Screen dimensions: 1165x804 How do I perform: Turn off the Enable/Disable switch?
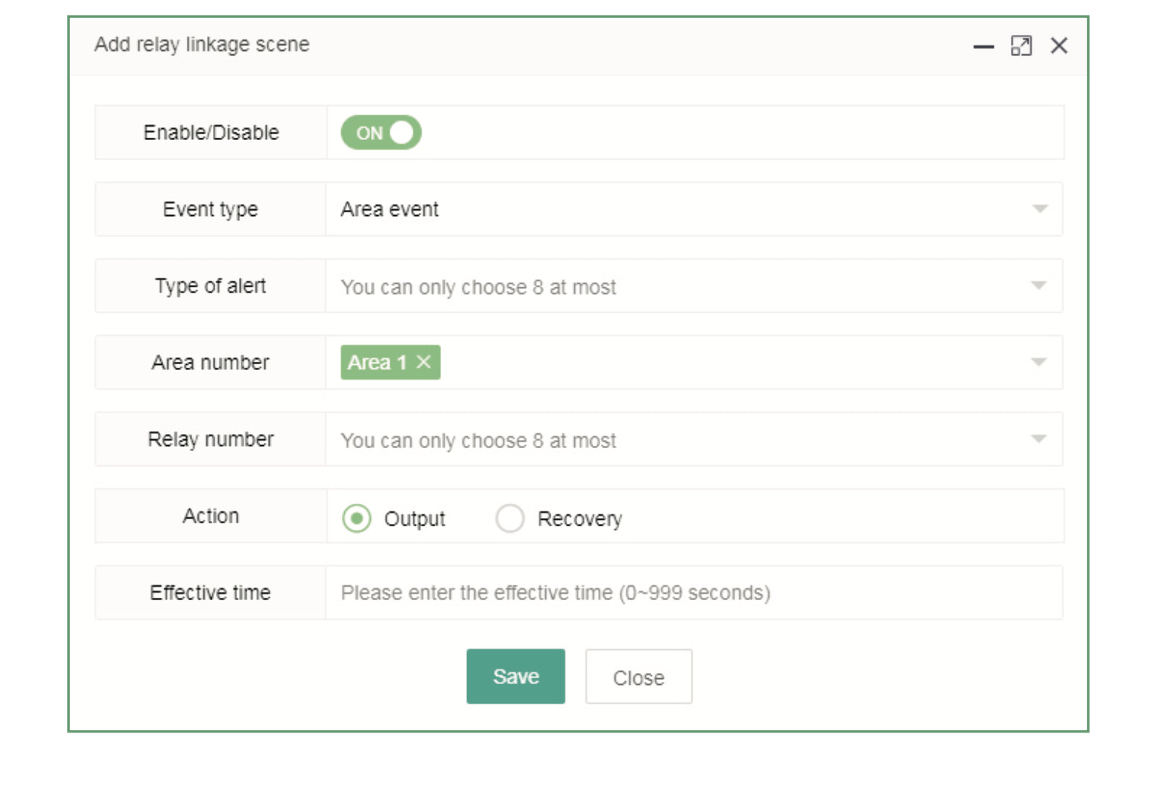(381, 133)
